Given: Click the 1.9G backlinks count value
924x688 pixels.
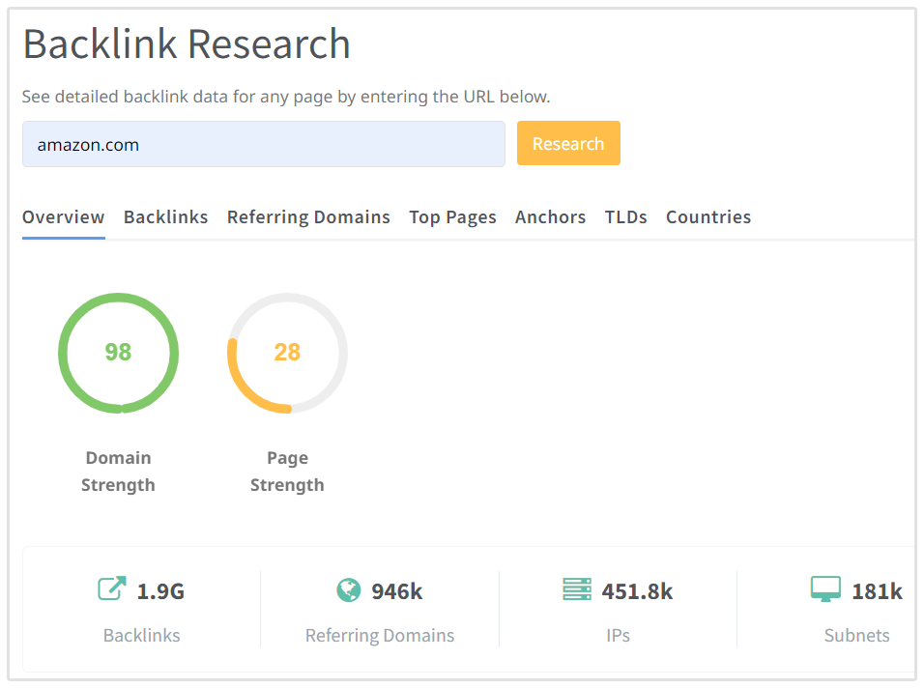Looking at the screenshot, I should coord(160,591).
